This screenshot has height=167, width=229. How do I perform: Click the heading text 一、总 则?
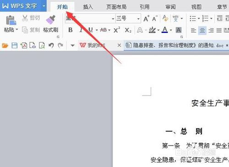click(184, 131)
